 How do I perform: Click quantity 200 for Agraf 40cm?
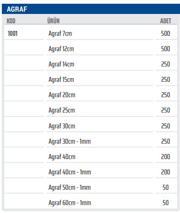click(166, 157)
